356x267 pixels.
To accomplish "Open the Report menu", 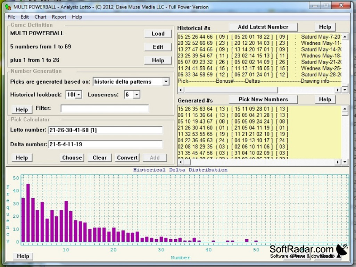I will pyautogui.click(x=59, y=17).
